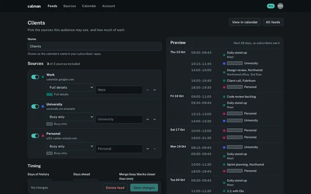Click hatched busy block at 10:00-12:00
The image size is (311, 194).
[x=235, y=130]
